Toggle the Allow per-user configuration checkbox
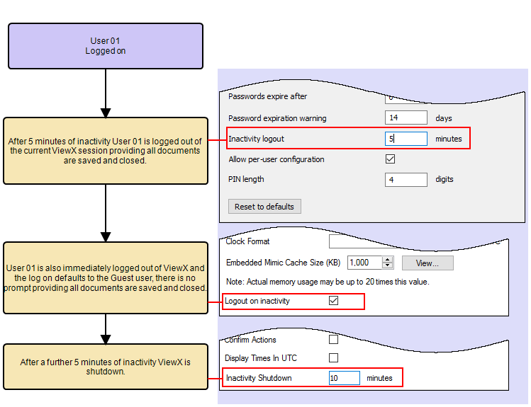The image size is (531, 407). coord(390,159)
